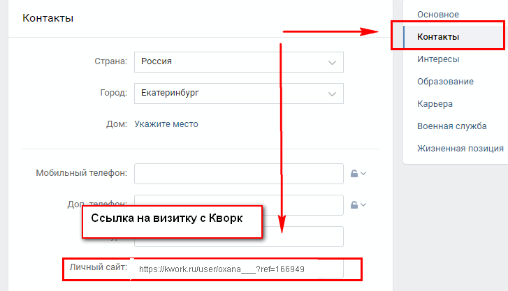Click the Город label

[113, 93]
